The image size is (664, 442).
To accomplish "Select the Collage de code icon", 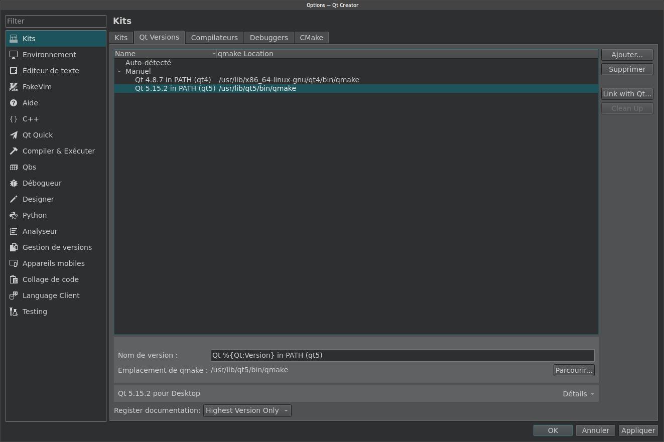I will (14, 279).
